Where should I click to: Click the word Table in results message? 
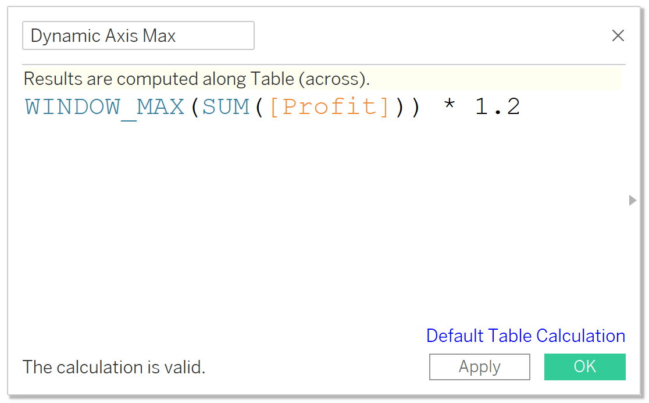[x=272, y=79]
